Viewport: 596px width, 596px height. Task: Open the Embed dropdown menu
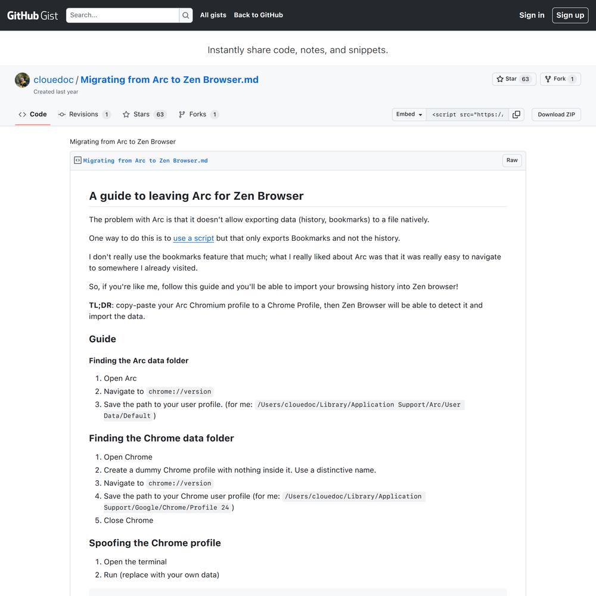pos(409,114)
